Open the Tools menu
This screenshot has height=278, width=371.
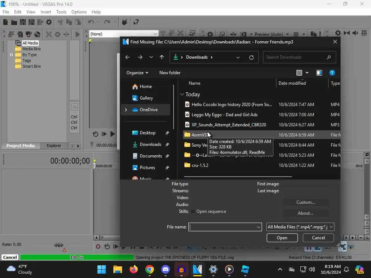(x=61, y=12)
